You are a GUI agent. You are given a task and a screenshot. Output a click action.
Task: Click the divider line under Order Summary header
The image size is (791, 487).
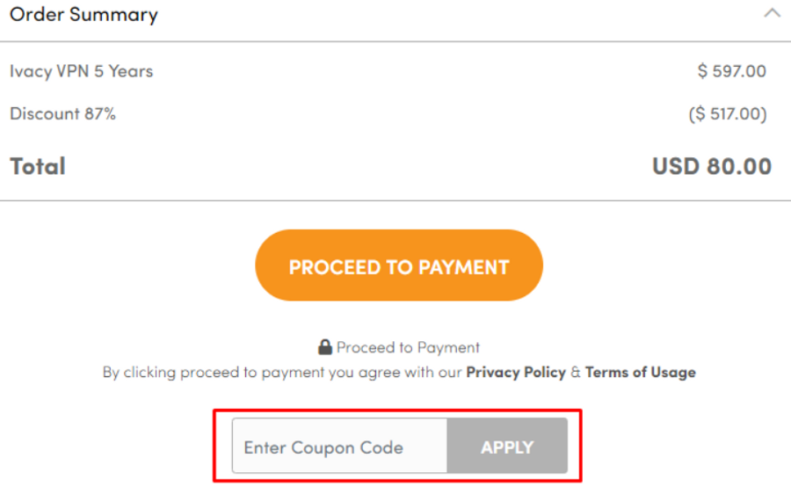[395, 41]
